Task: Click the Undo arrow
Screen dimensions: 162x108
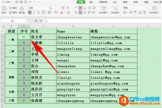Action: pos(30,2)
